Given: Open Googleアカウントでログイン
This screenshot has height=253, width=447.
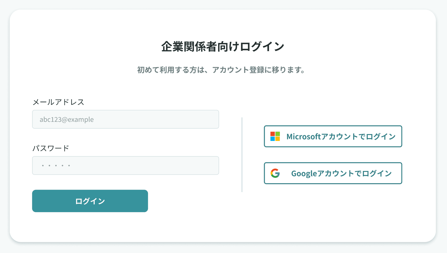Looking at the screenshot, I should 333,173.
